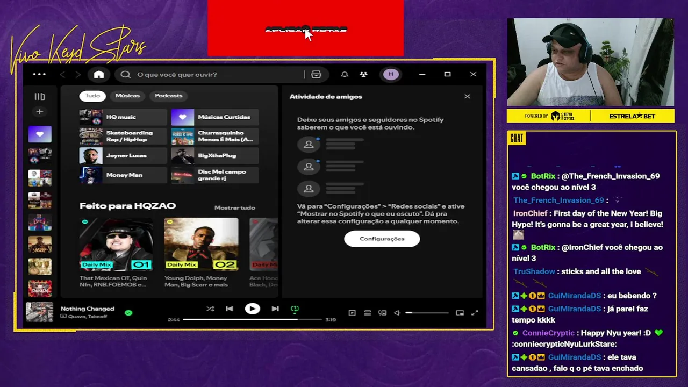Open the H profile avatar menu

pos(391,74)
